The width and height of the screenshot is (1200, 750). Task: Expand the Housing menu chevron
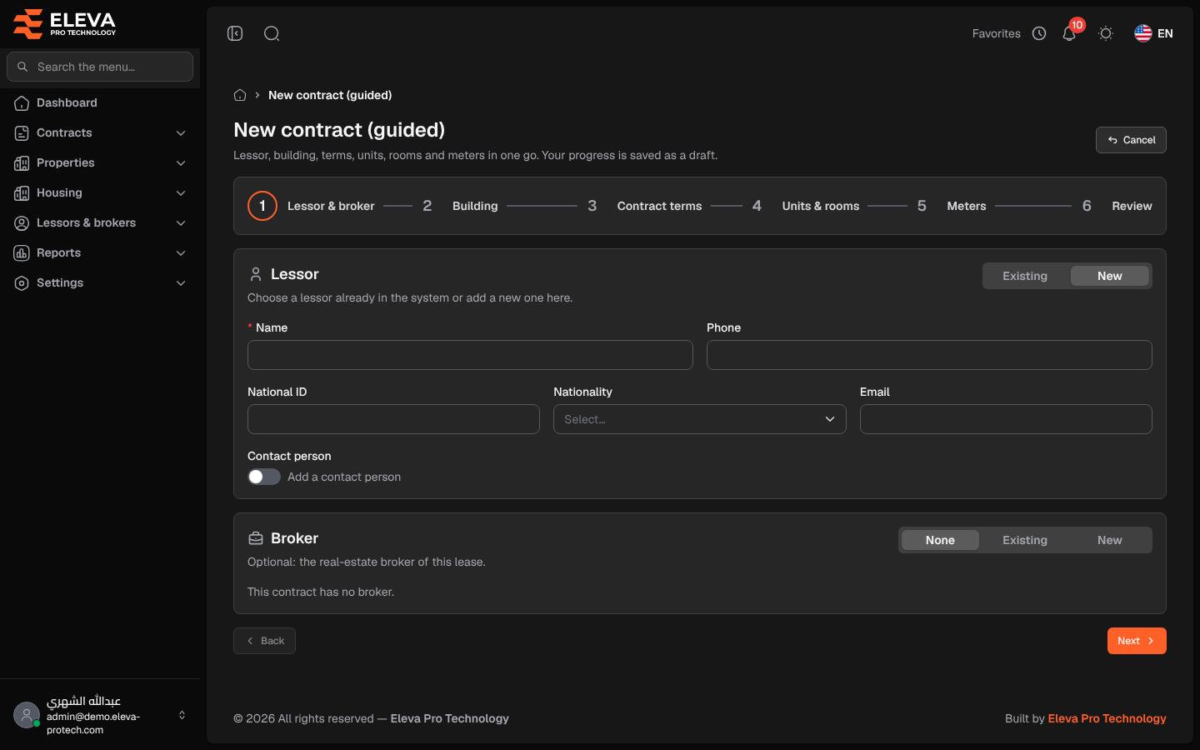(x=181, y=192)
